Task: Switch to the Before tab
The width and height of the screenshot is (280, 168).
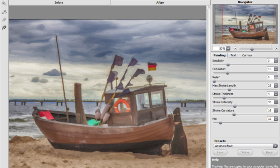Action: tap(59, 3)
